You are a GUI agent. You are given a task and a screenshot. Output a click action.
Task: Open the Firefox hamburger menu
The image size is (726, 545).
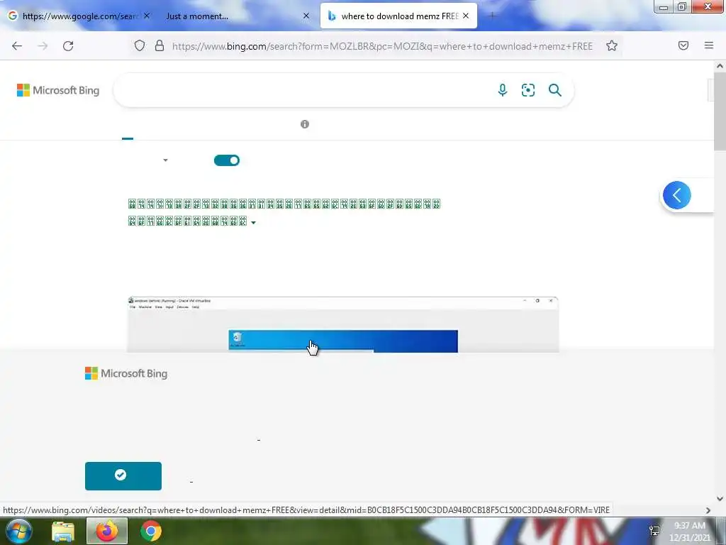pyautogui.click(x=709, y=45)
